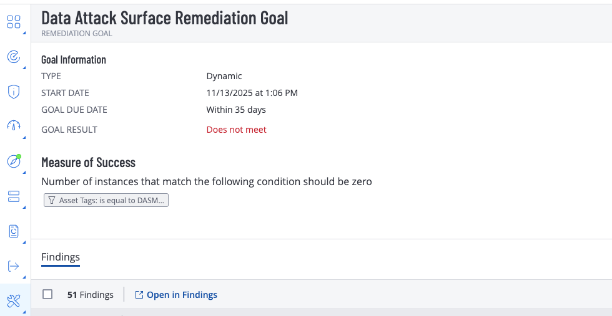The width and height of the screenshot is (612, 316).
Task: Click the Does not meet goal result
Action: [236, 130]
